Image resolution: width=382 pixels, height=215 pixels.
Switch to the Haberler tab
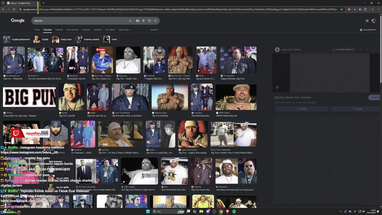[x=98, y=30]
